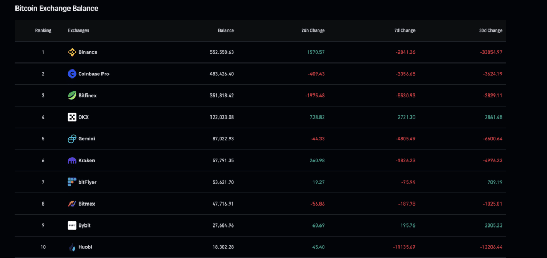The height and width of the screenshot is (258, 547).
Task: Sort table by Balance column header
Action: [225, 30]
